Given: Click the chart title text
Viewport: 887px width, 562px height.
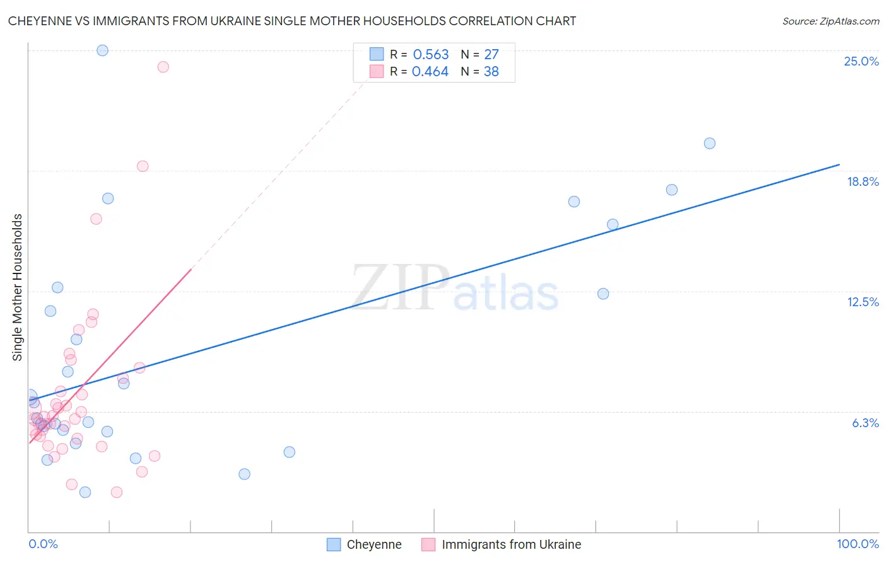Looking at the screenshot, I should point(292,21).
